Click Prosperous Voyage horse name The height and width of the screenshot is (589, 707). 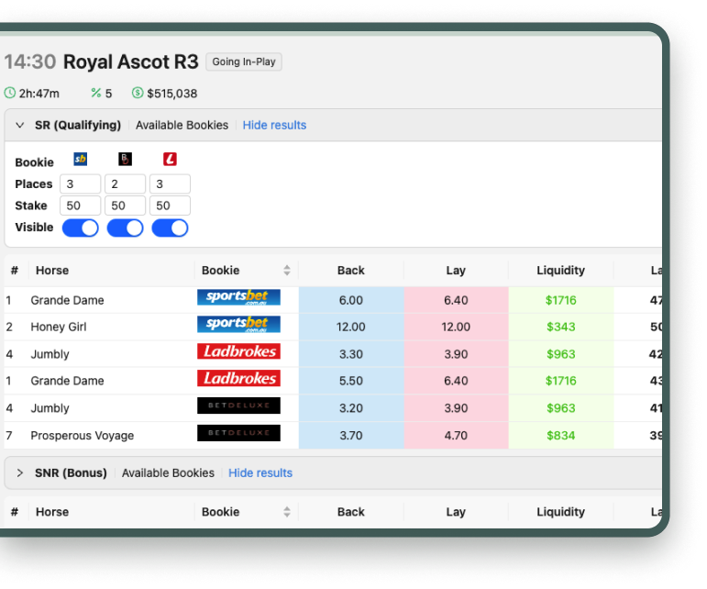click(x=82, y=436)
